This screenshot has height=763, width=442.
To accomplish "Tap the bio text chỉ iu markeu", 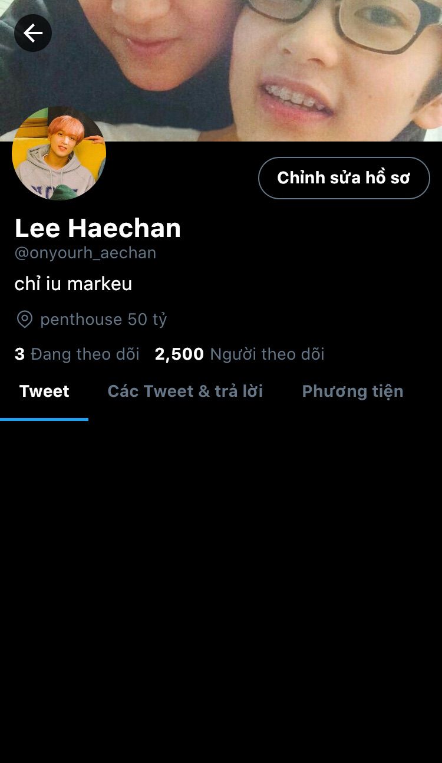I will pyautogui.click(x=73, y=284).
